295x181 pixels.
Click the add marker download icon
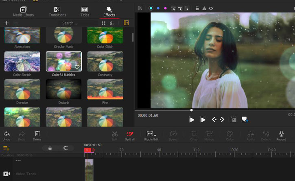point(245,119)
